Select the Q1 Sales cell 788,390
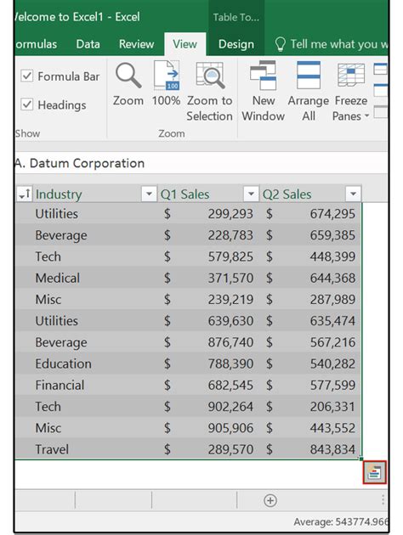 208,363
